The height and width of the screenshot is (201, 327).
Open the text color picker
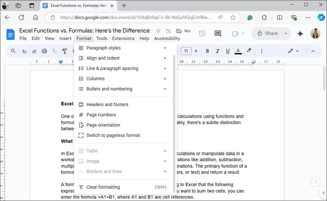click(x=238, y=51)
